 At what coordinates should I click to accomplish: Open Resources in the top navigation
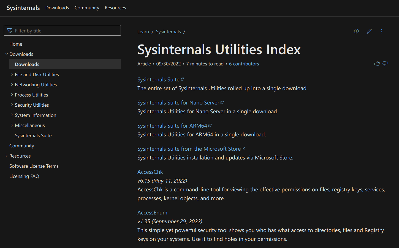click(x=115, y=8)
